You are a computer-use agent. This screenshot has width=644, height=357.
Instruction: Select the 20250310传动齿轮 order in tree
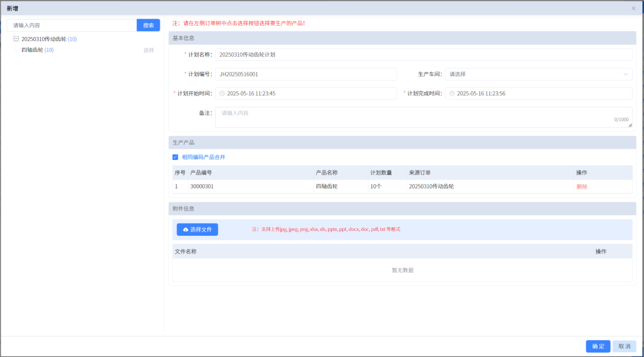(49, 39)
